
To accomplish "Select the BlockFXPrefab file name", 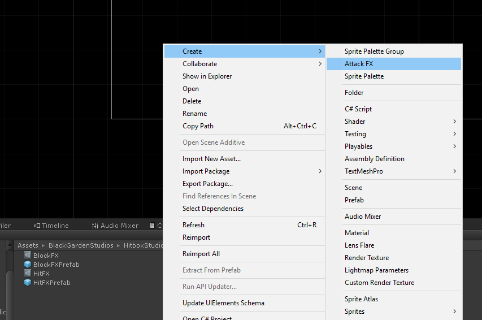I will pos(57,265).
